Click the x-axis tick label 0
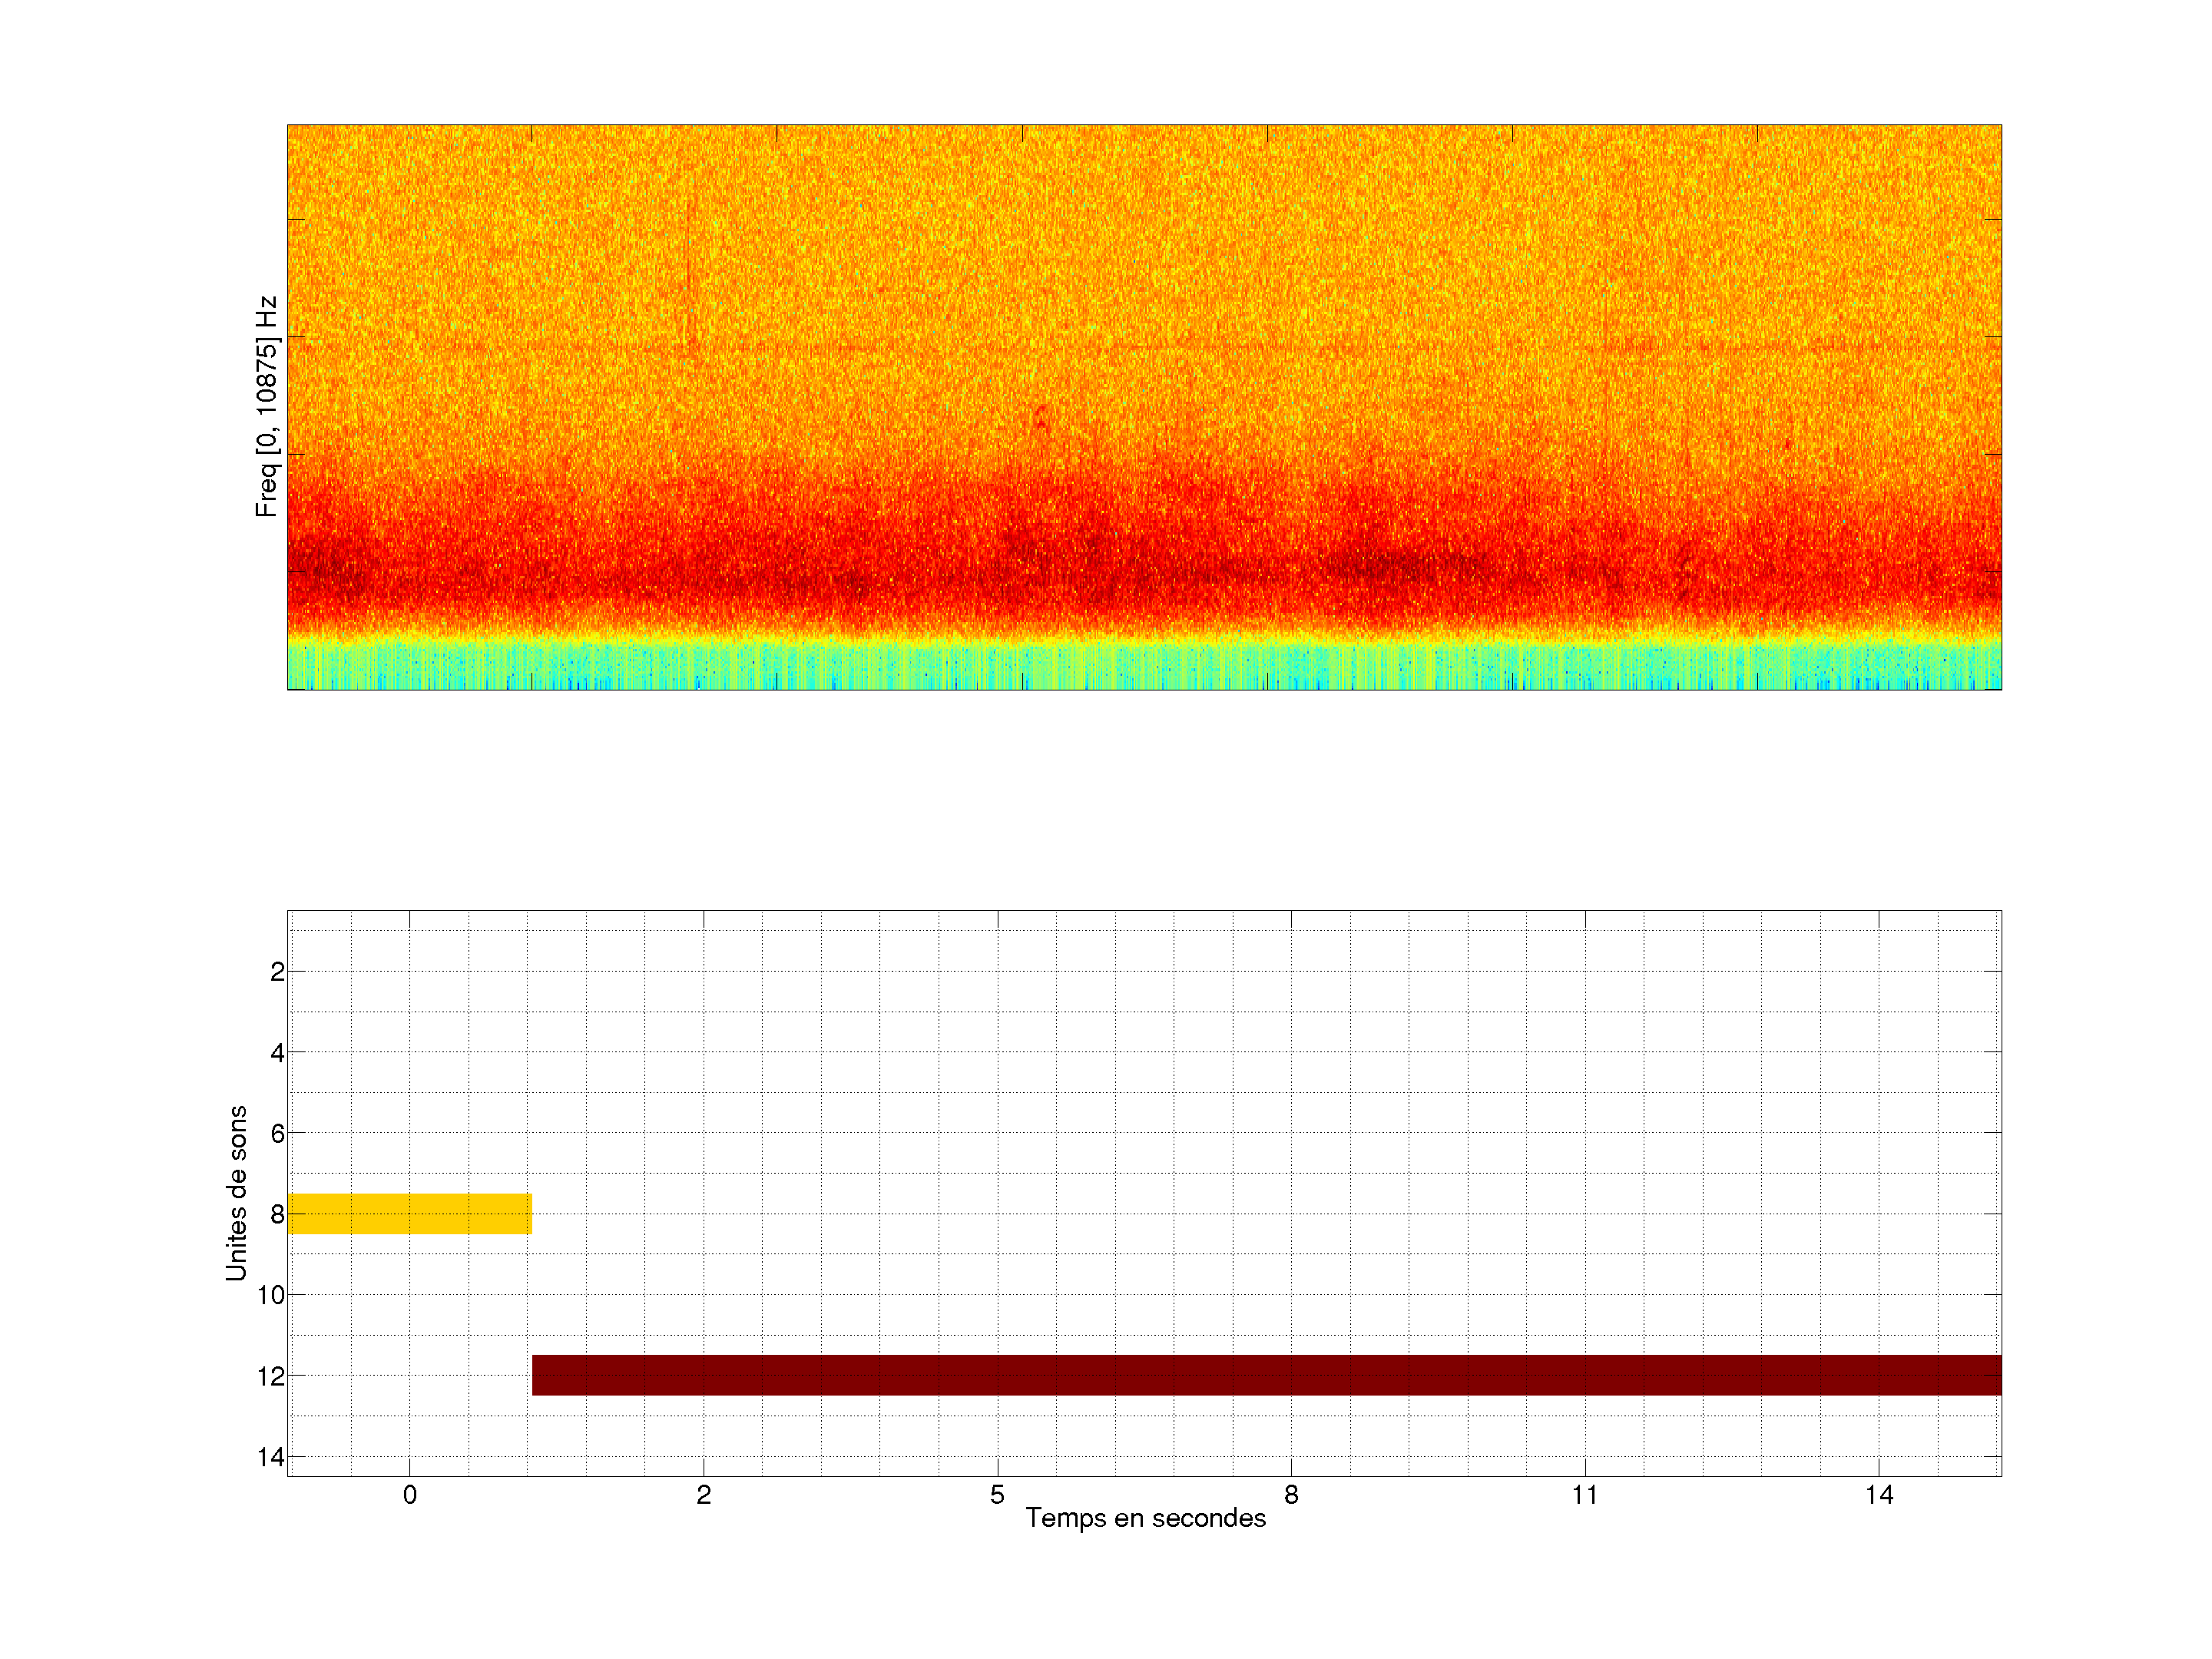Viewport: 2212px width, 1659px height. click(x=409, y=1495)
